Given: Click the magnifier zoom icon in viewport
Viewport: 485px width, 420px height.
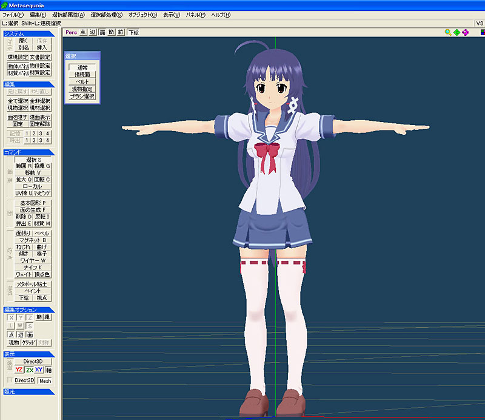Looking at the screenshot, I should tap(448, 32).
